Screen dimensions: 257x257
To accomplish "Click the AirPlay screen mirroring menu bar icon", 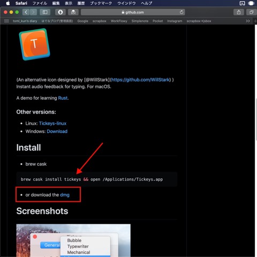I will pos(242,3).
